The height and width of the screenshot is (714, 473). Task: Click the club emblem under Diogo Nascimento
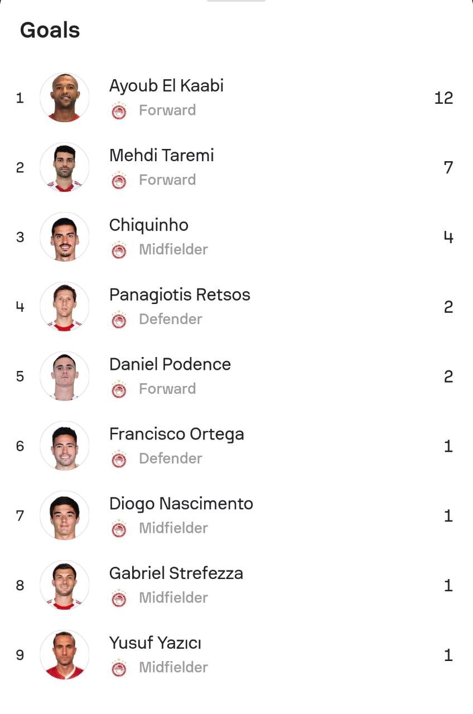[119, 529]
